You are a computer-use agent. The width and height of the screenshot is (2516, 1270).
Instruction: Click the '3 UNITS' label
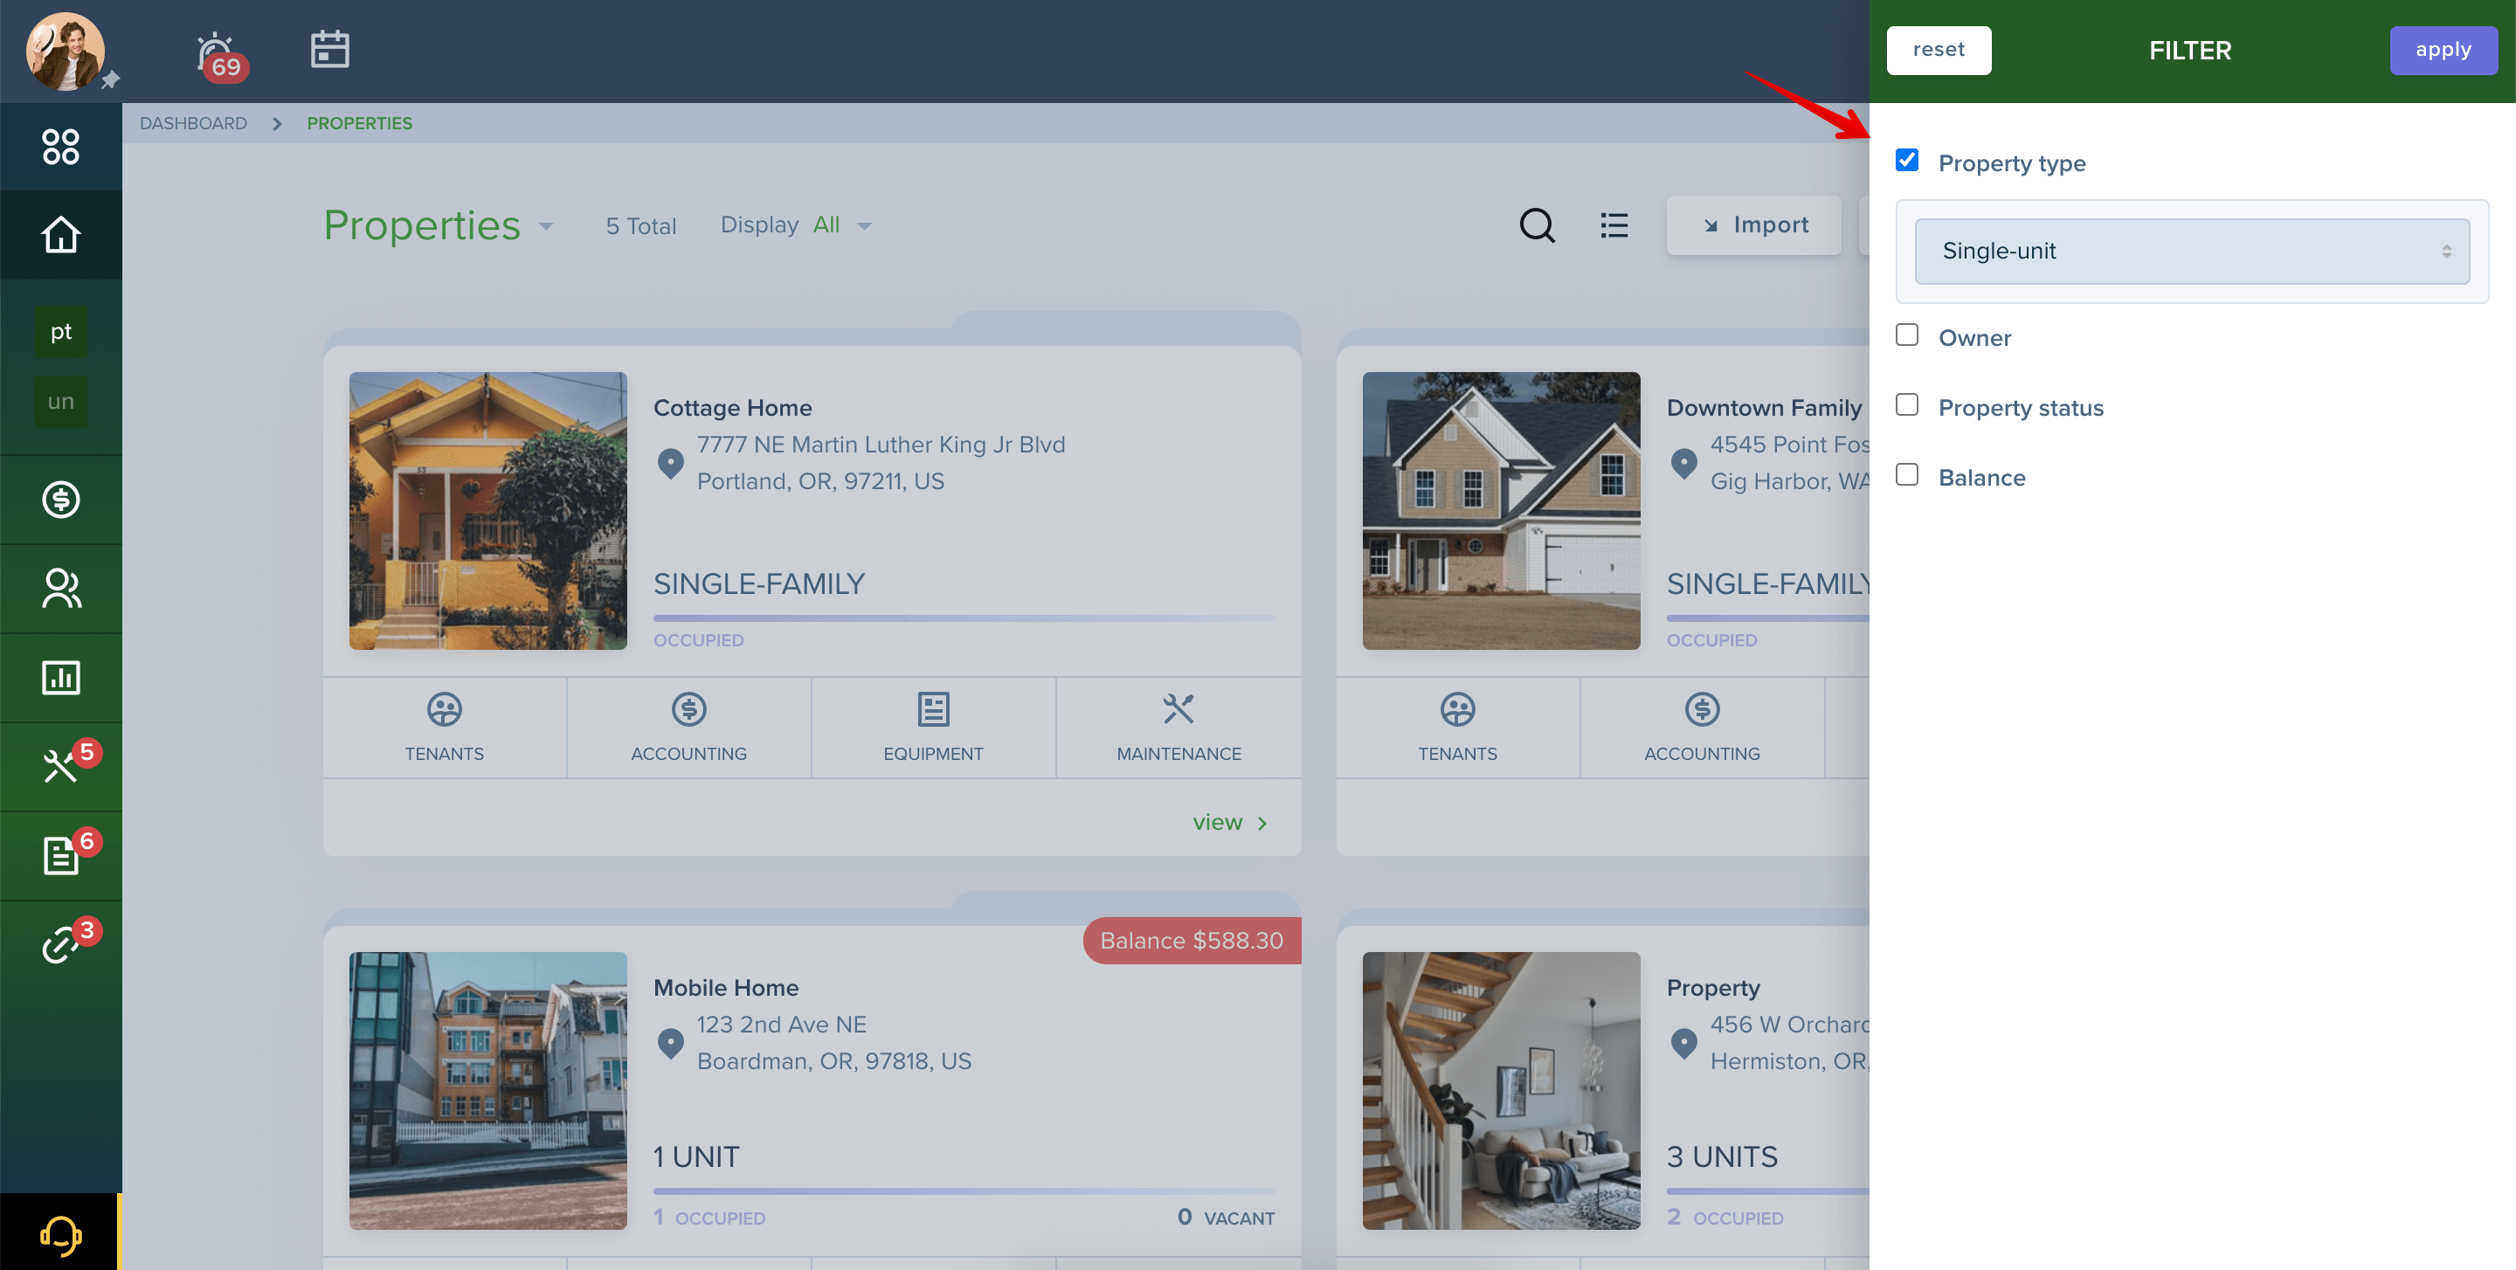tap(1722, 1156)
